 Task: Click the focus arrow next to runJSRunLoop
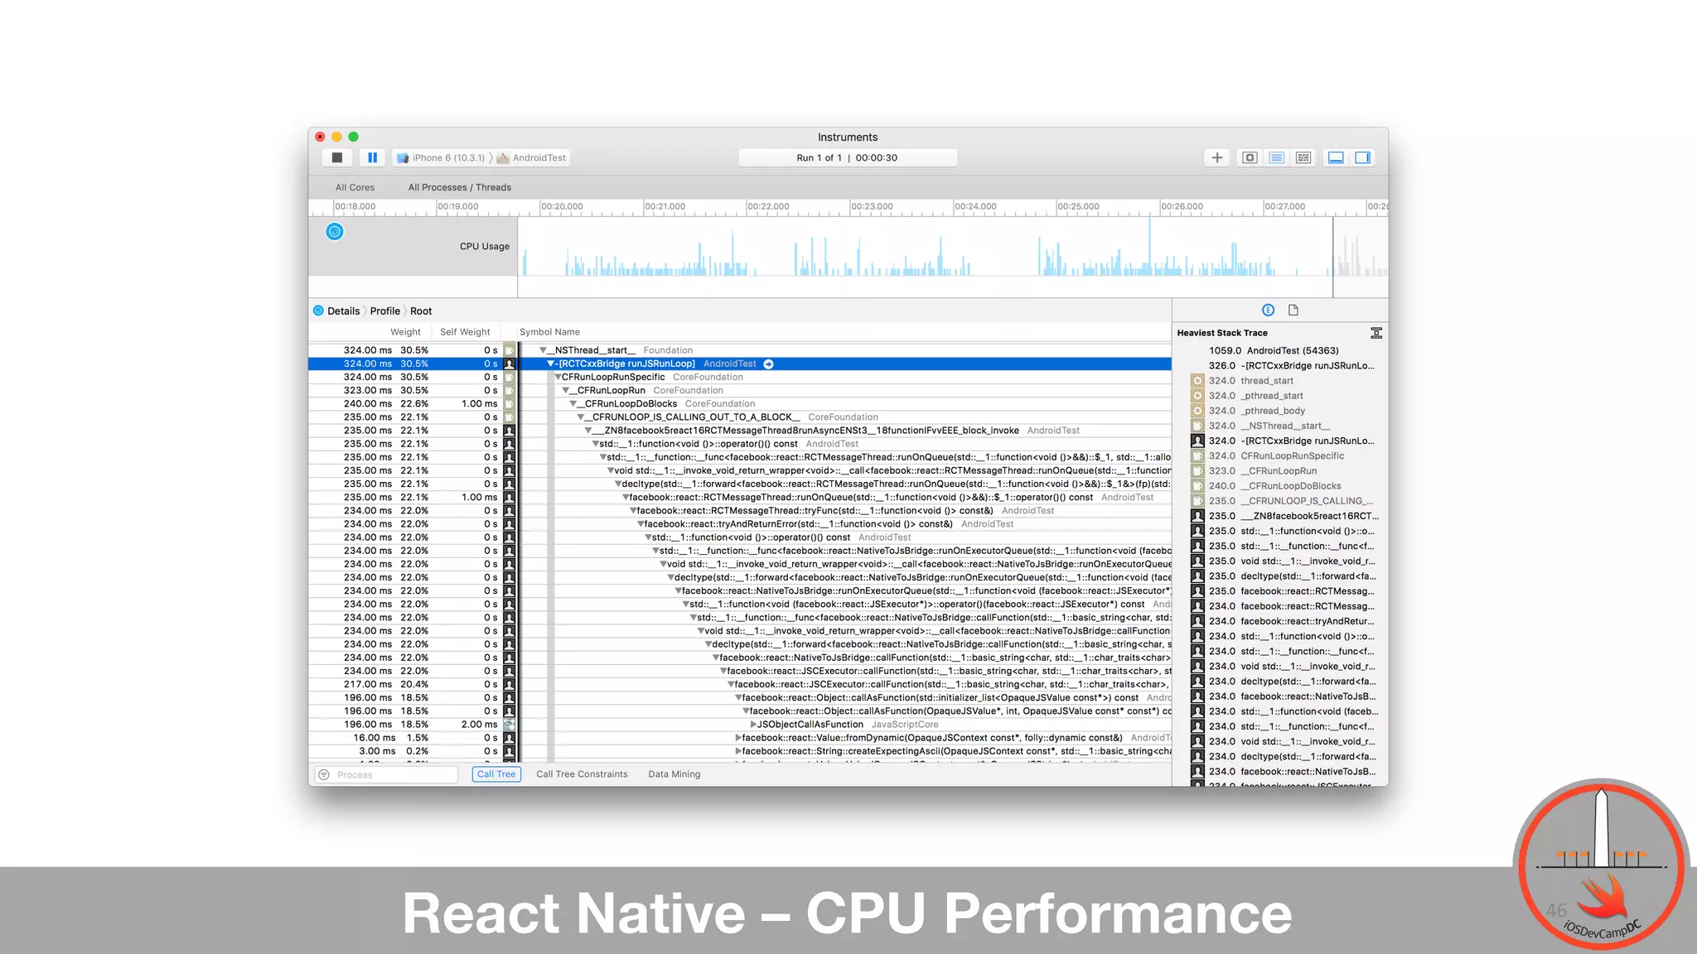[768, 364]
